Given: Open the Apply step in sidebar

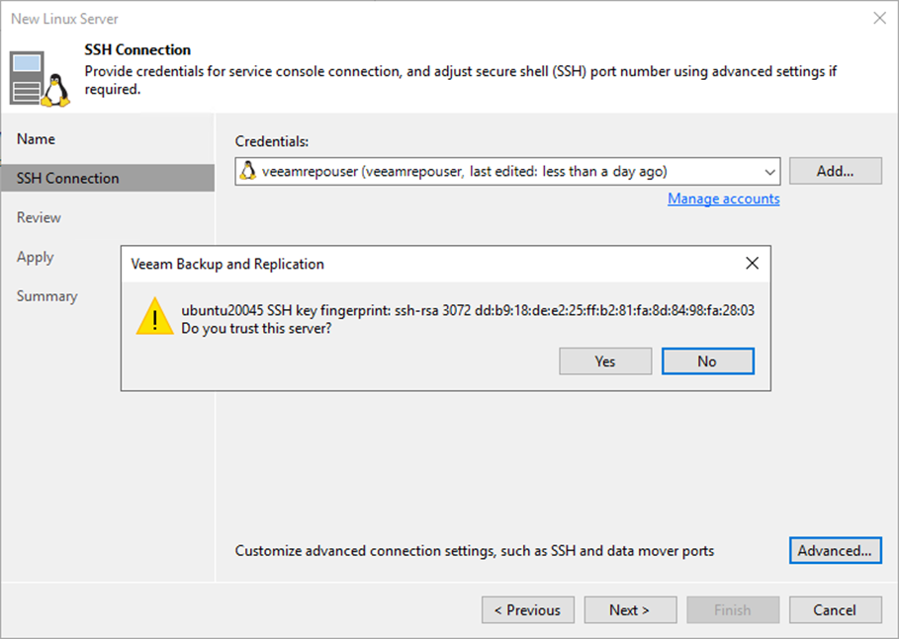Looking at the screenshot, I should pyautogui.click(x=35, y=257).
